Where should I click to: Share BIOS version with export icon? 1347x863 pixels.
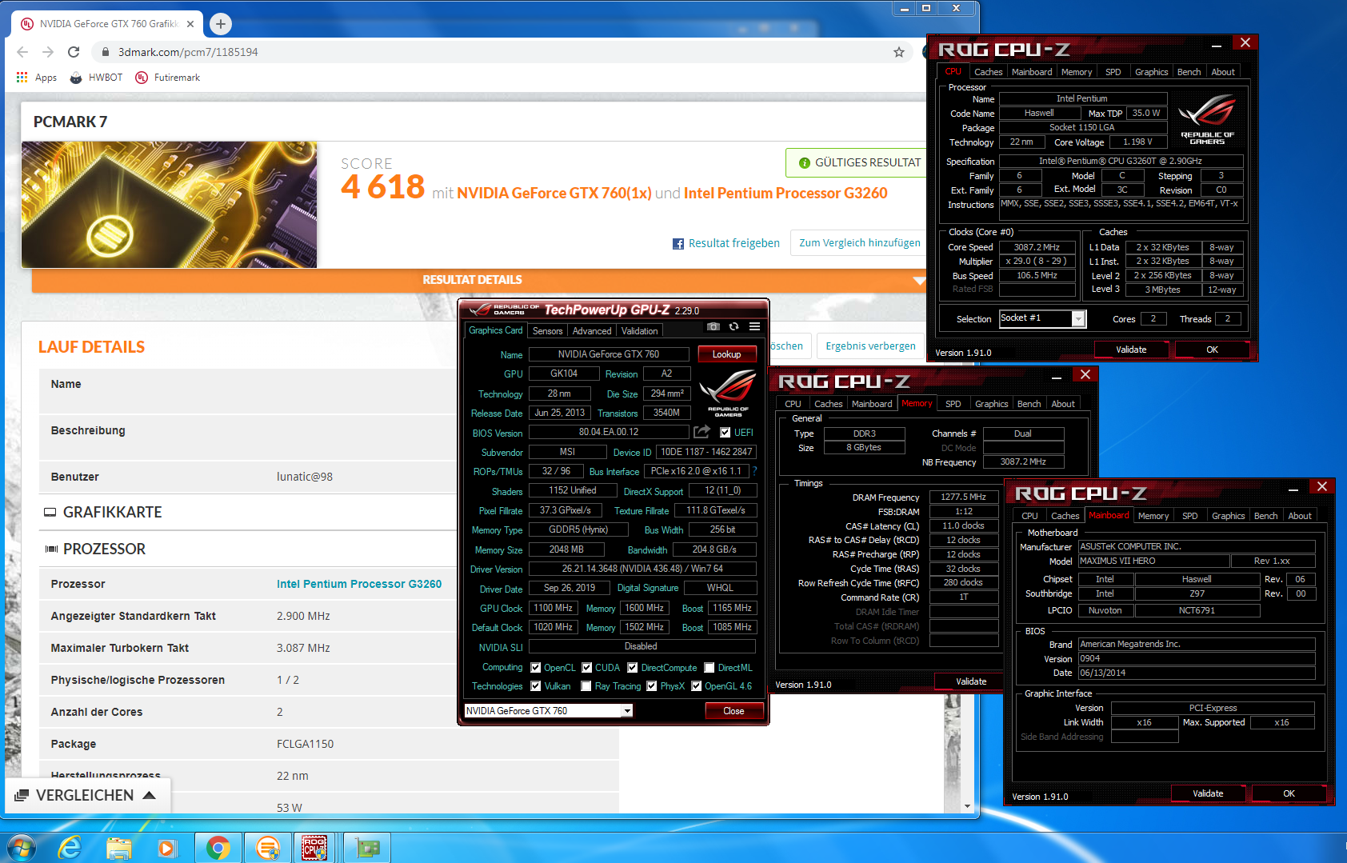(x=701, y=432)
